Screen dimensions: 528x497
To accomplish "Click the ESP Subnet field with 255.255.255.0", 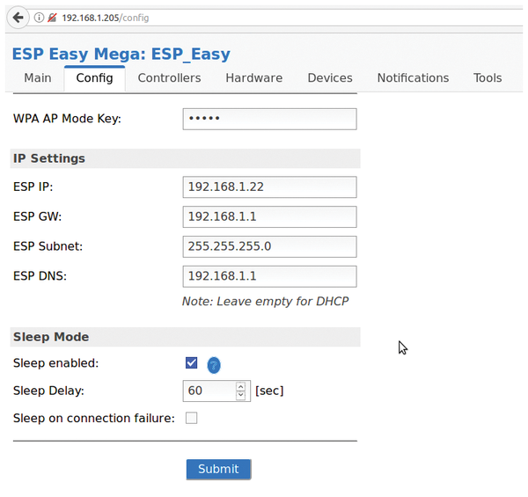I will coord(270,246).
